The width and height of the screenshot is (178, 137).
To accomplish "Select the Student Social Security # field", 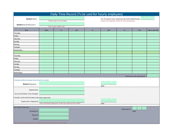I will coord(62,24).
